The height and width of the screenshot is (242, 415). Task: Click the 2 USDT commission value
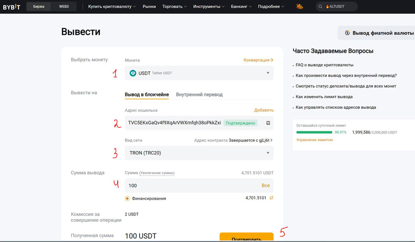132,214
